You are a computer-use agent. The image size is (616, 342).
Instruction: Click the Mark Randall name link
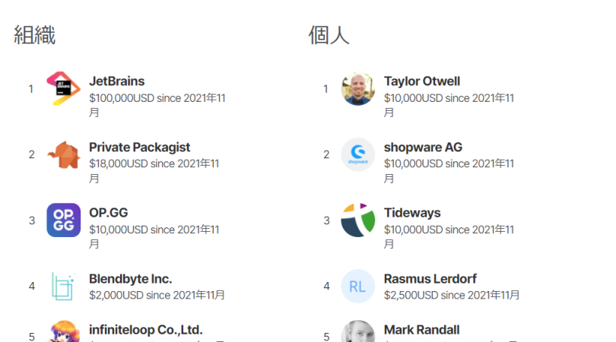[421, 330]
